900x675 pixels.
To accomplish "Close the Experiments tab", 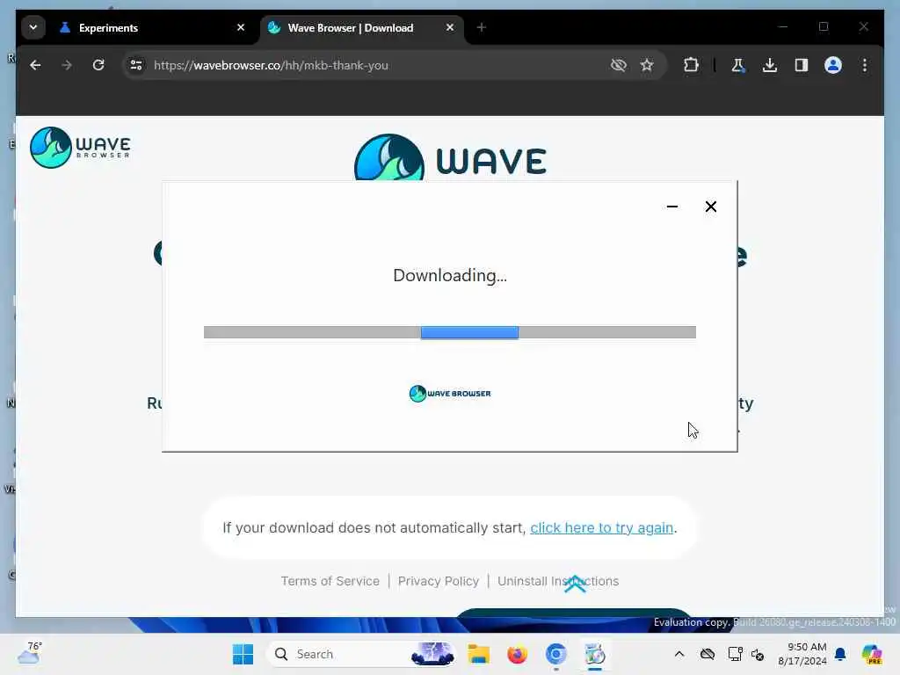I will coord(241,27).
